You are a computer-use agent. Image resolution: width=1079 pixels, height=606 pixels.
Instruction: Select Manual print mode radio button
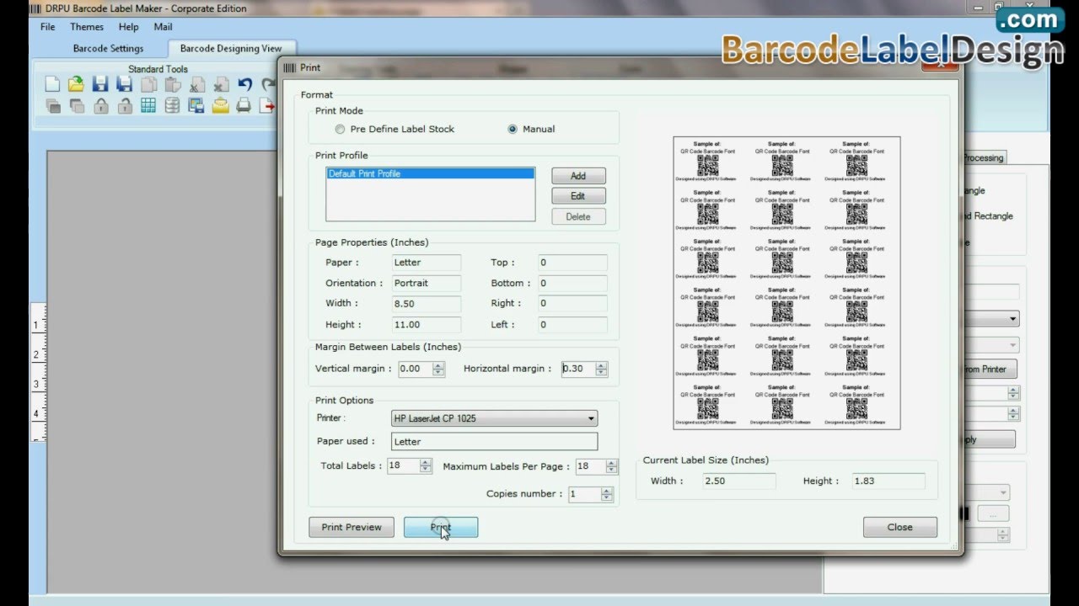[x=513, y=130]
